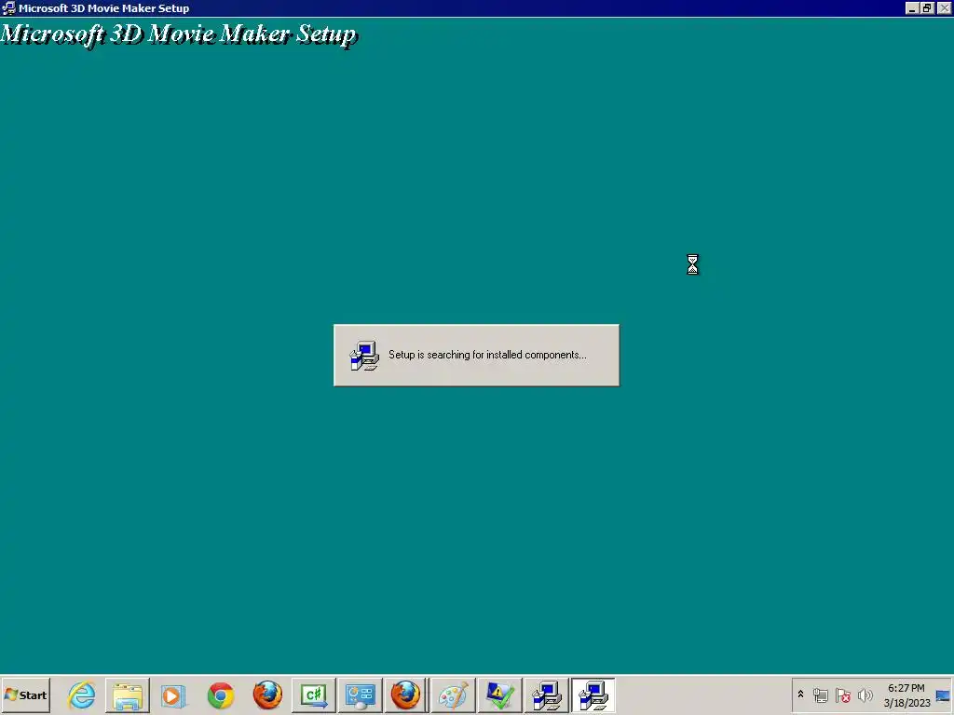The width and height of the screenshot is (954, 715).
Task: Open the volume speaker tray icon
Action: coord(865,695)
